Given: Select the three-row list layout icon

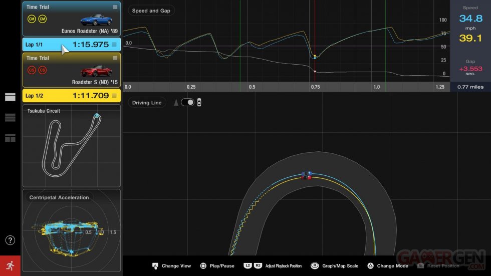Looking at the screenshot, I should pyautogui.click(x=10, y=118).
